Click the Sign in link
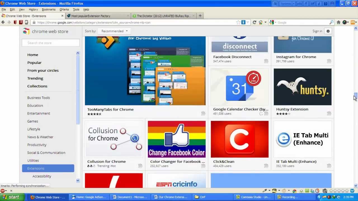358x201 pixels. (x=317, y=31)
